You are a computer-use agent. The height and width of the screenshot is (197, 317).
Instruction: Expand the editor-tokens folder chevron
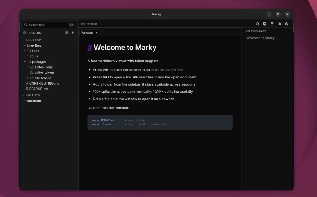[x=28, y=73]
